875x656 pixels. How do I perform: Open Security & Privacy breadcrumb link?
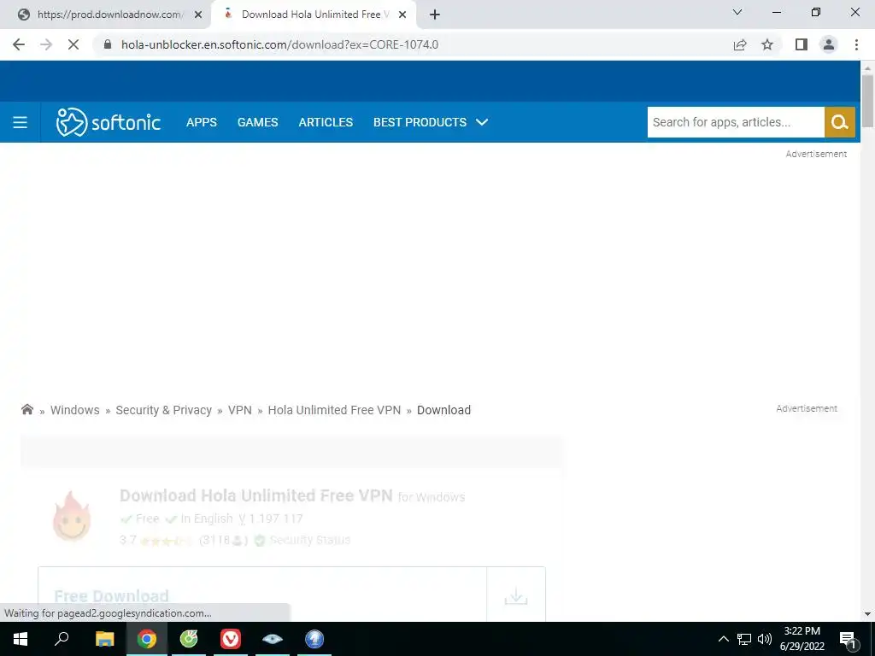163,410
